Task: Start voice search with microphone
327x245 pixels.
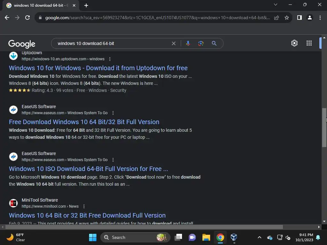Action: (188, 43)
